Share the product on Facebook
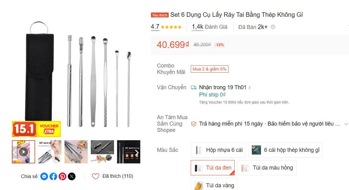349x190 pixels. coord(53,176)
